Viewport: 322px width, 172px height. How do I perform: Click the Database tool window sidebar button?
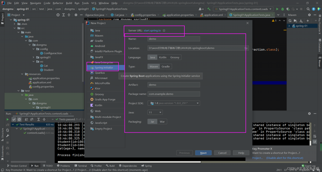[x=320, y=45]
